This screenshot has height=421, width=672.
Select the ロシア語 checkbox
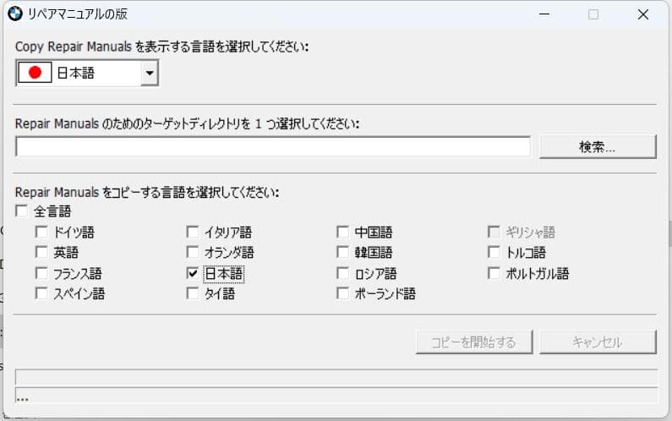click(342, 273)
